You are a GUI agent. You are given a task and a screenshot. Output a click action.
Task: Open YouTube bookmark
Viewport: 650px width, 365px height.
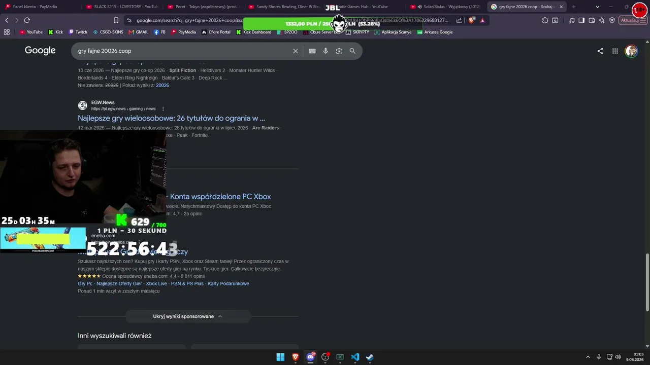coord(31,32)
